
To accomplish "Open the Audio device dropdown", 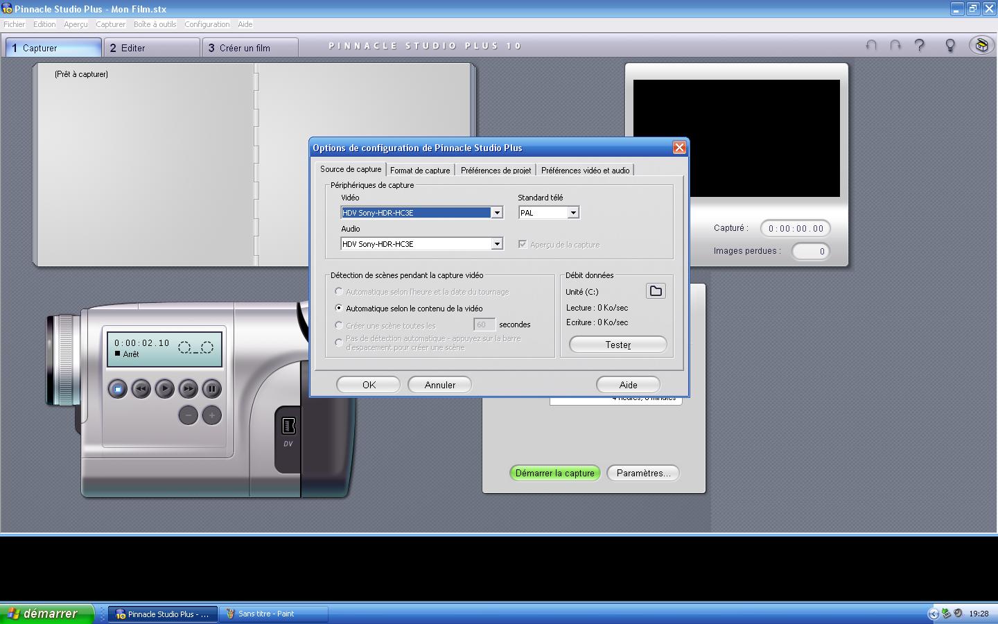I will point(497,244).
